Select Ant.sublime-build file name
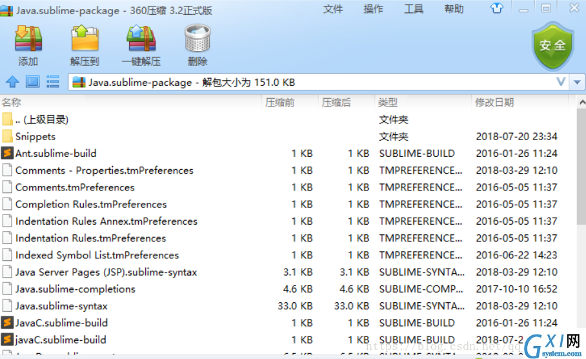Viewport: 586px width, 359px height. (x=56, y=153)
